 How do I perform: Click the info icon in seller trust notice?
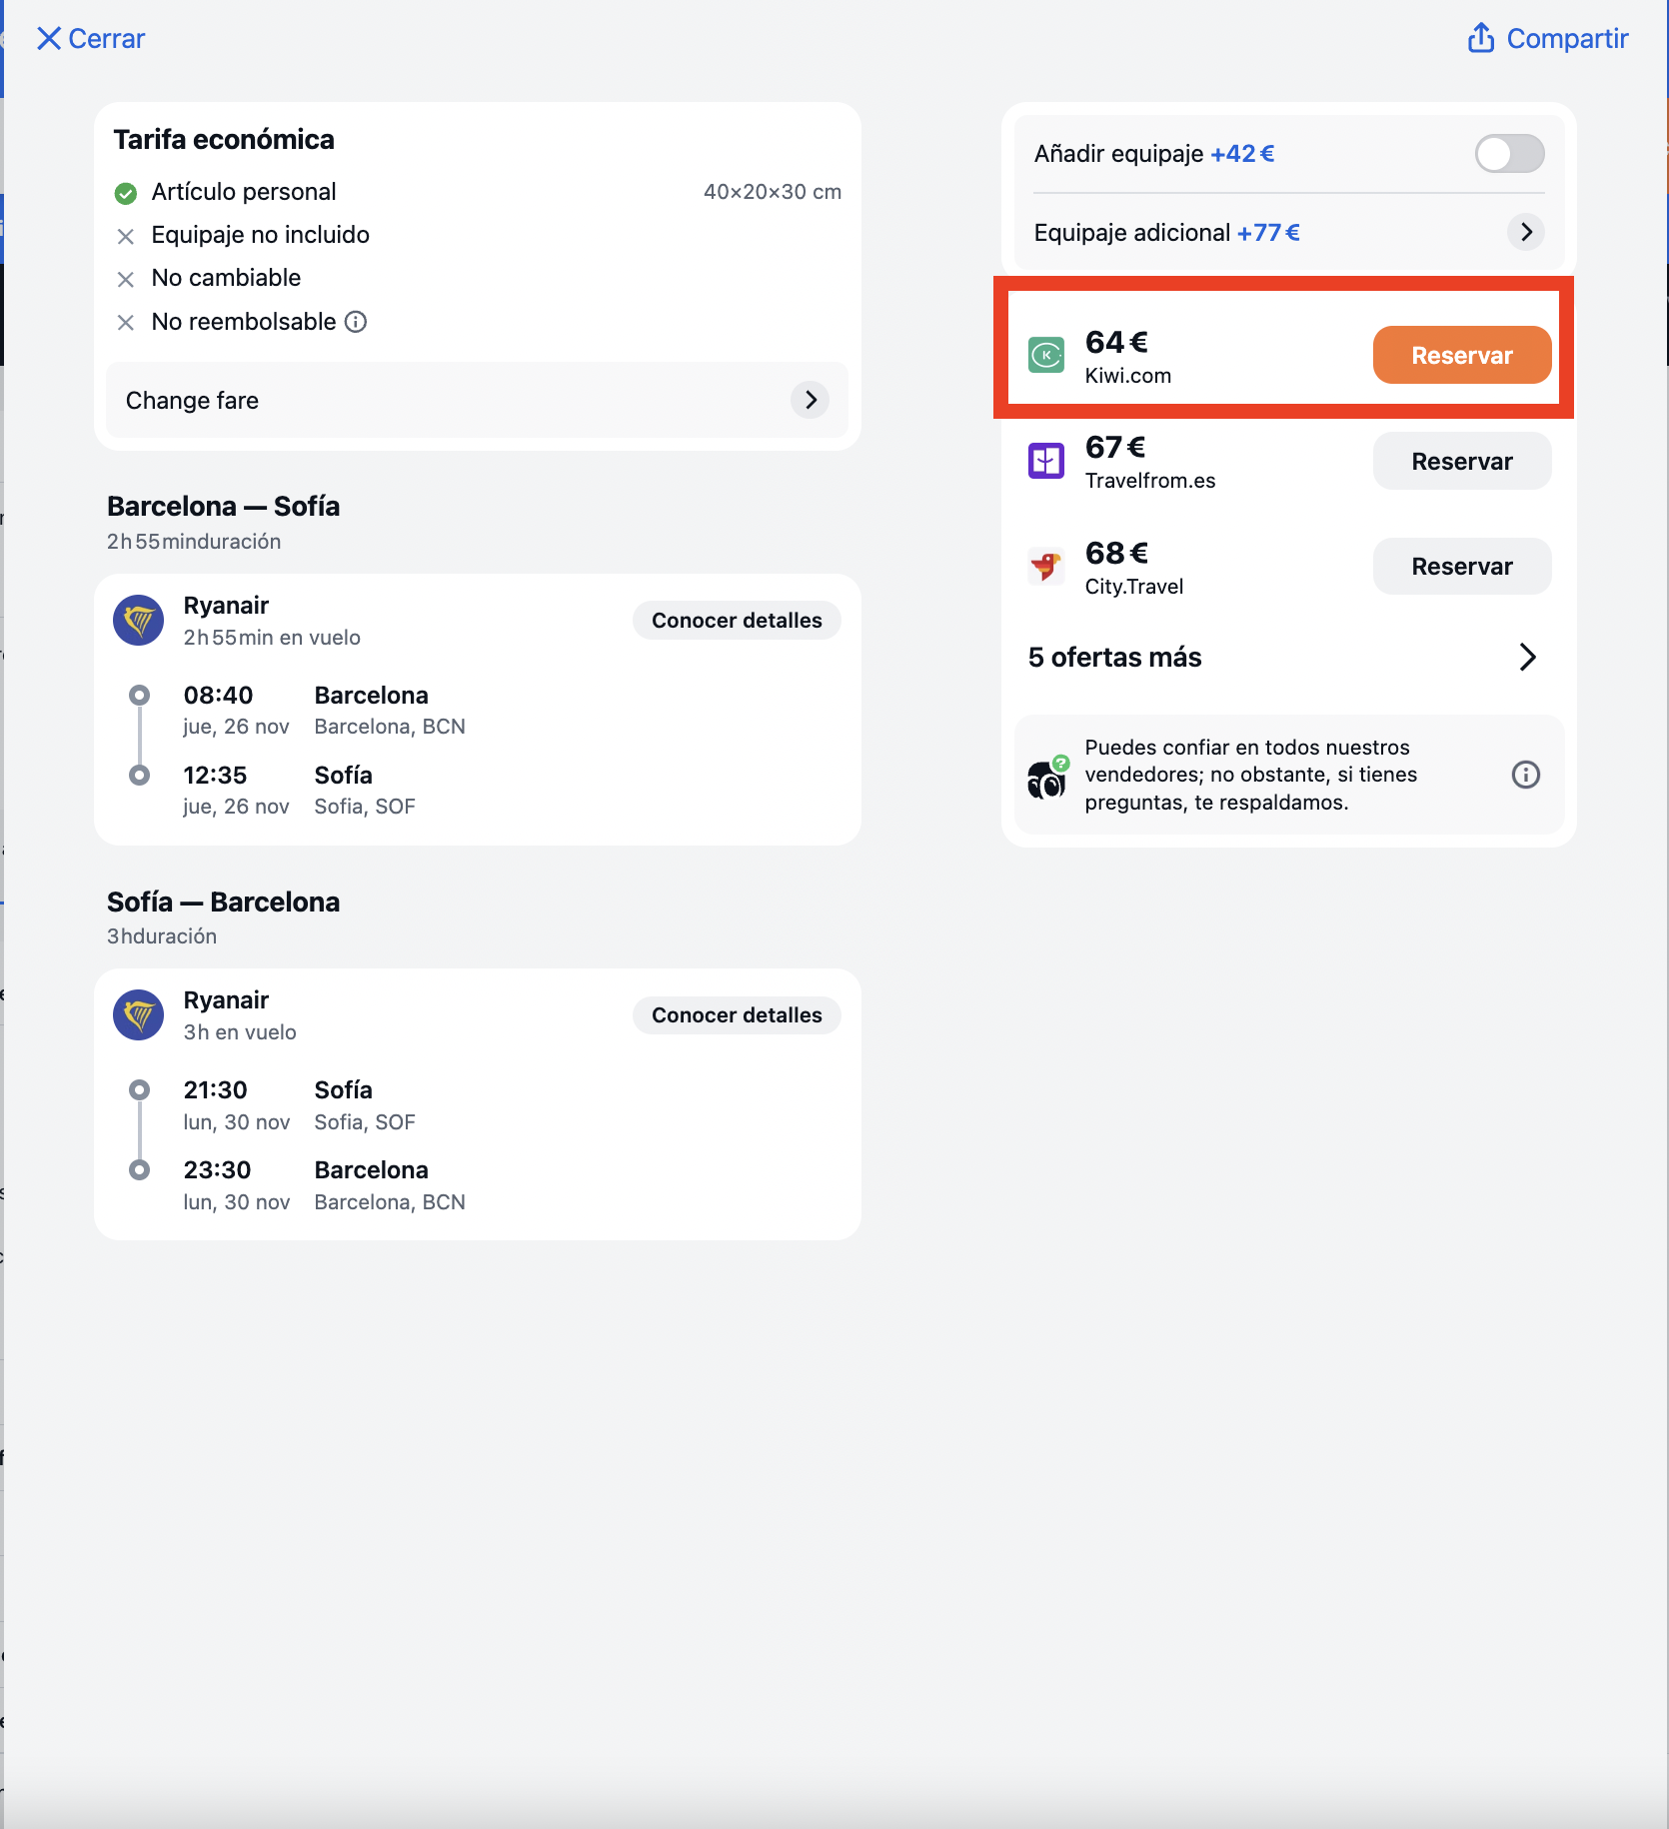[x=1525, y=775]
